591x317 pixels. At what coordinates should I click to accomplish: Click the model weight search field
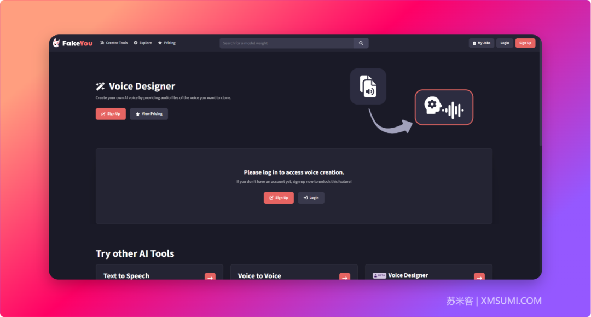click(286, 43)
